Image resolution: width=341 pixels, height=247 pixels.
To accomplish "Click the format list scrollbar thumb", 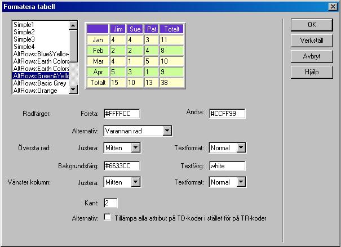I will pos(73,46).
